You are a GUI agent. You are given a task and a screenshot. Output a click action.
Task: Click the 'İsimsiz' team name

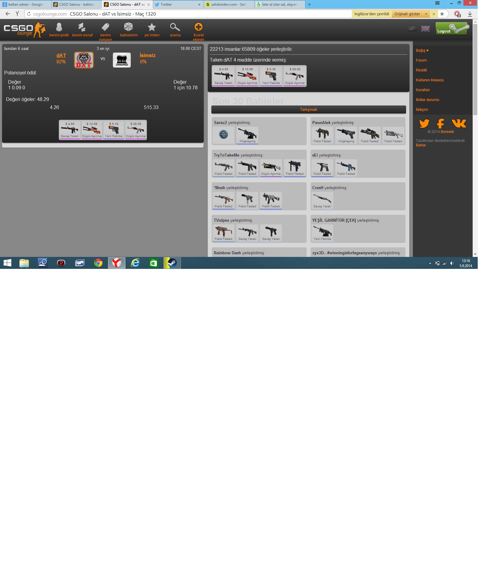(147, 55)
